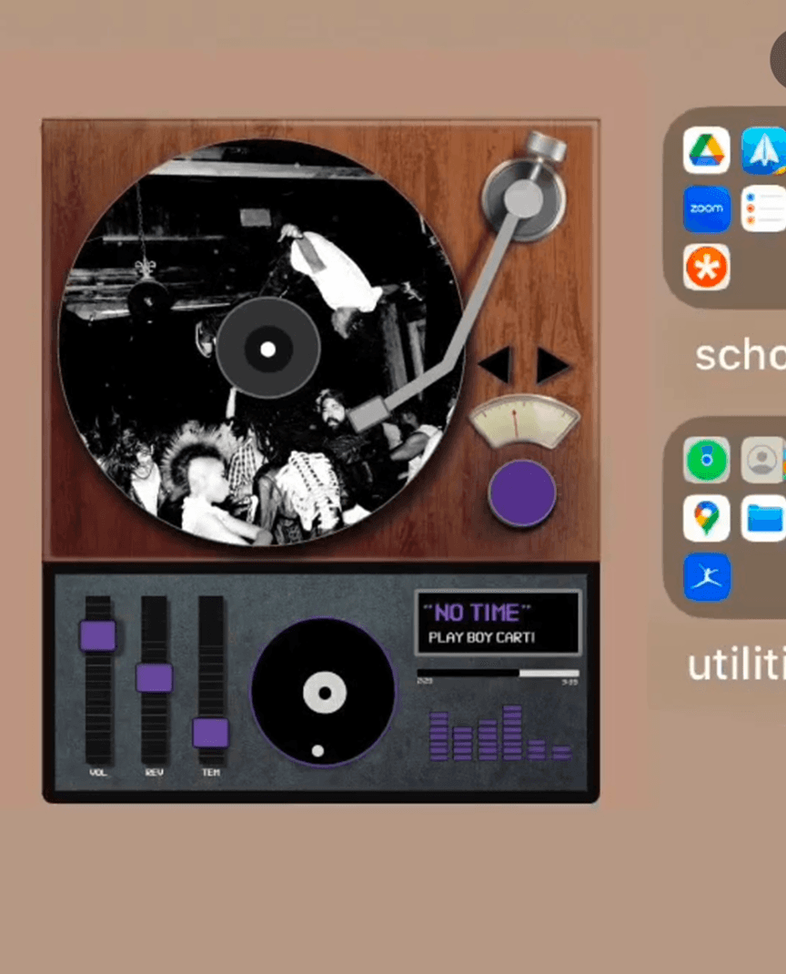Image resolution: width=786 pixels, height=974 pixels.
Task: Tap the analog needle gauge meter
Action: (523, 421)
